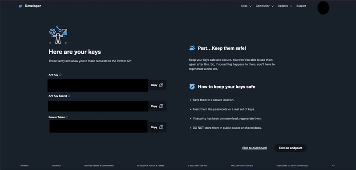The width and height of the screenshot is (356, 170).
Task: Click 'DO NOT store them in public places' bullet
Action: (x=227, y=128)
